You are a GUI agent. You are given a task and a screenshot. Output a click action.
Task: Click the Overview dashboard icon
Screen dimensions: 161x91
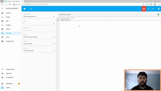(x=2, y=13)
